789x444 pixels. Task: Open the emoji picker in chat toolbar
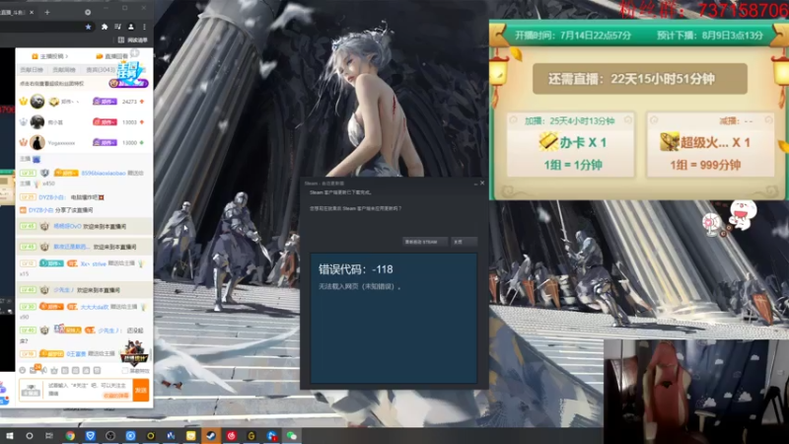(22, 370)
